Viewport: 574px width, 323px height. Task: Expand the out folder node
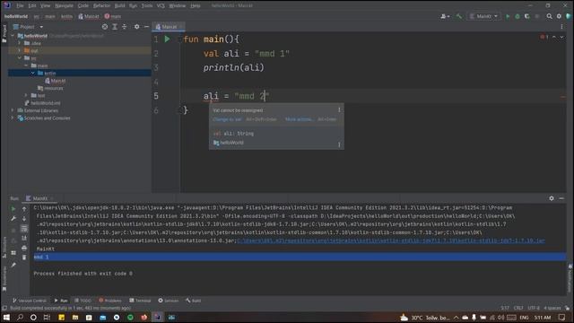[20, 50]
